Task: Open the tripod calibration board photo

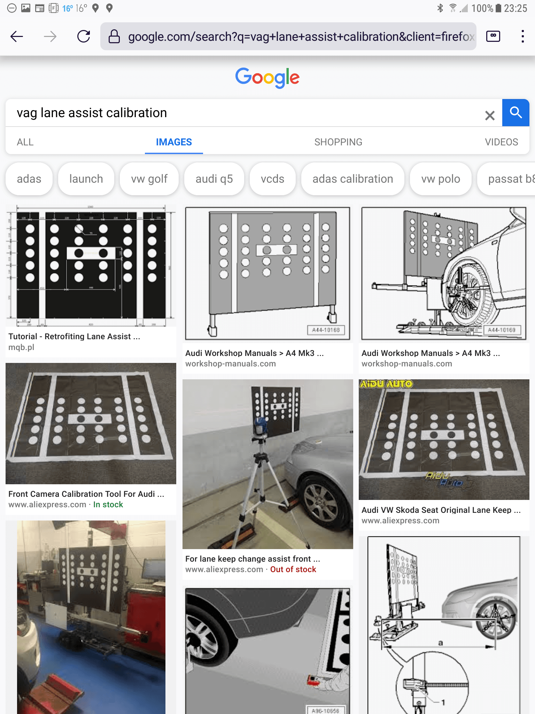Action: [x=267, y=464]
